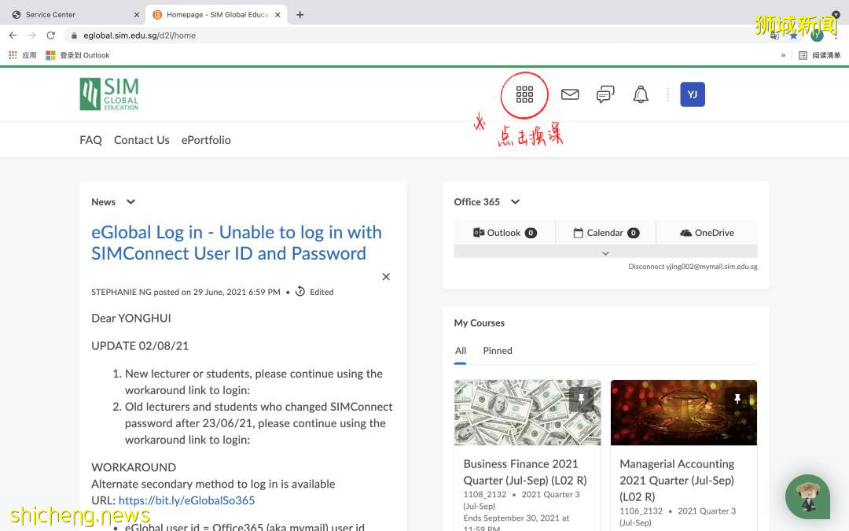Screen dimensions: 849x531
Task: Switch to the Pinned courses tab
Action: point(498,351)
